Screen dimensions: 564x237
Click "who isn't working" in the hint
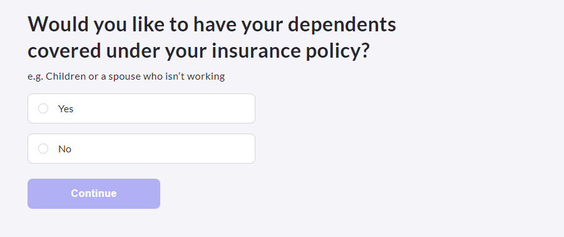pyautogui.click(x=184, y=76)
